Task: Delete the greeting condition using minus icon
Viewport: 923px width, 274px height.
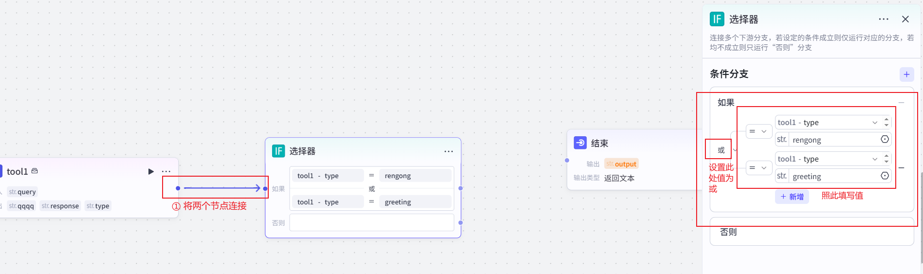Action: point(902,168)
